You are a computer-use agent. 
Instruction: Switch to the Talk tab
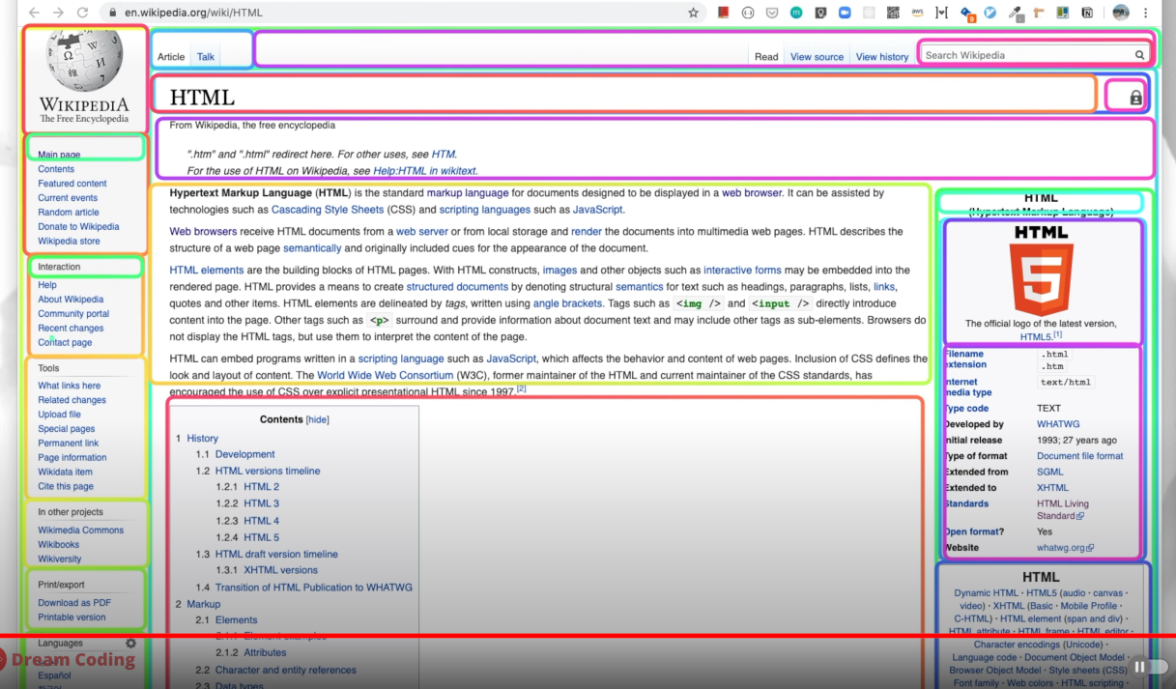click(x=206, y=57)
